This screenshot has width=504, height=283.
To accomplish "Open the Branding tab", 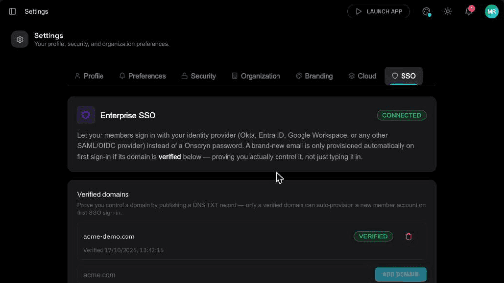I will tap(314, 76).
